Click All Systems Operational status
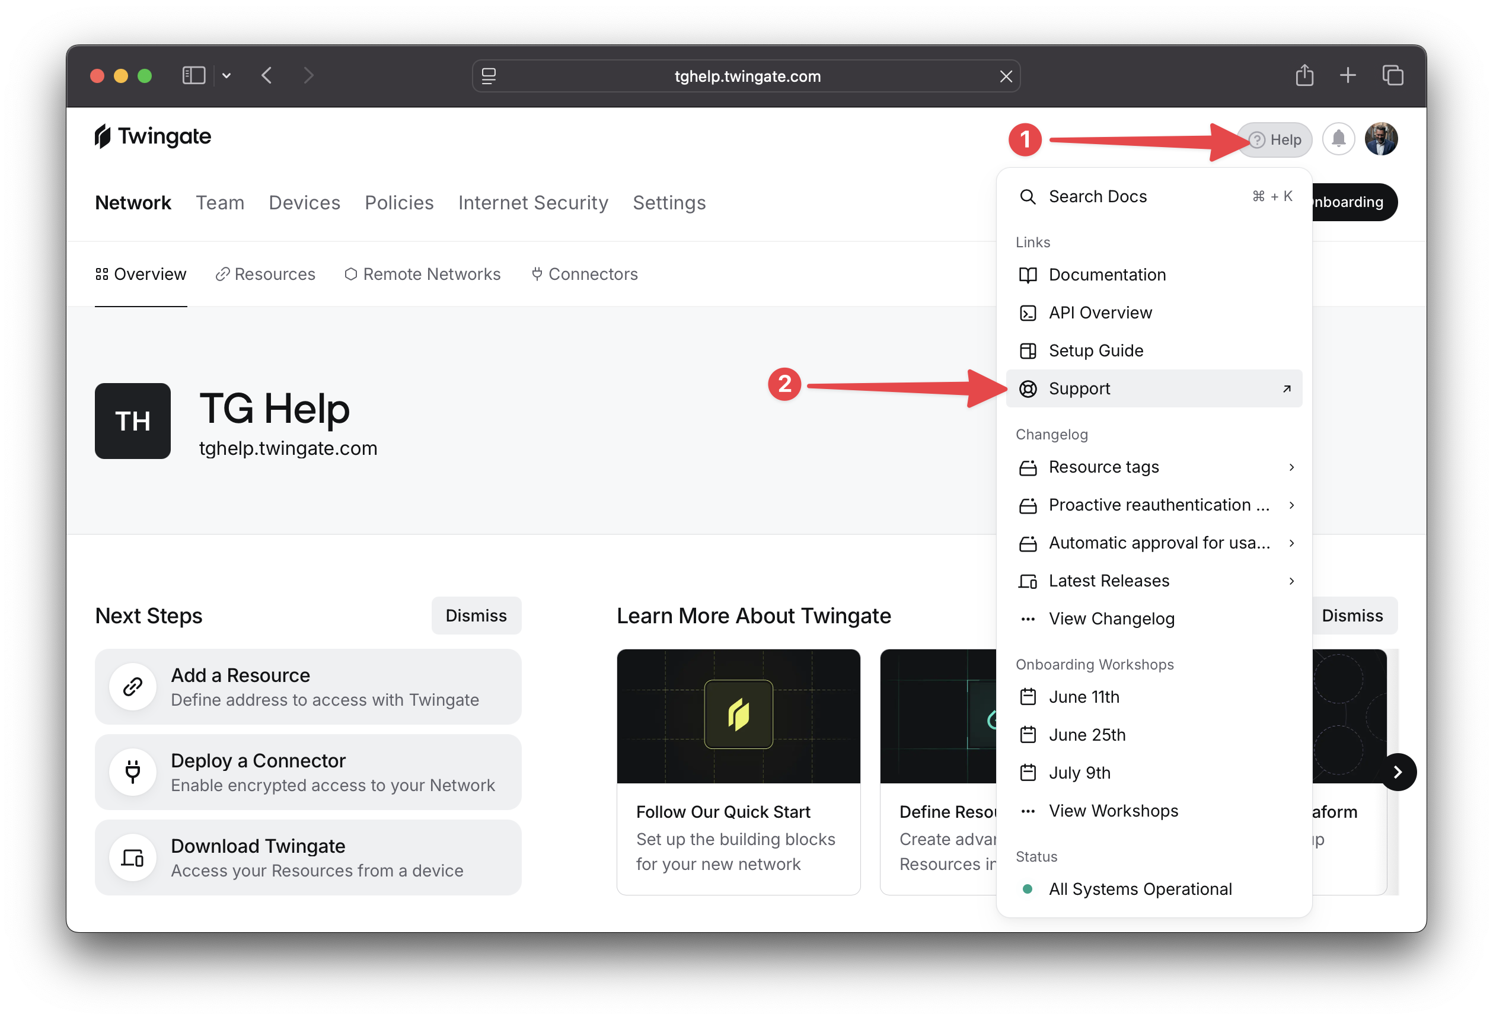Viewport: 1493px width, 1020px height. [1154, 890]
